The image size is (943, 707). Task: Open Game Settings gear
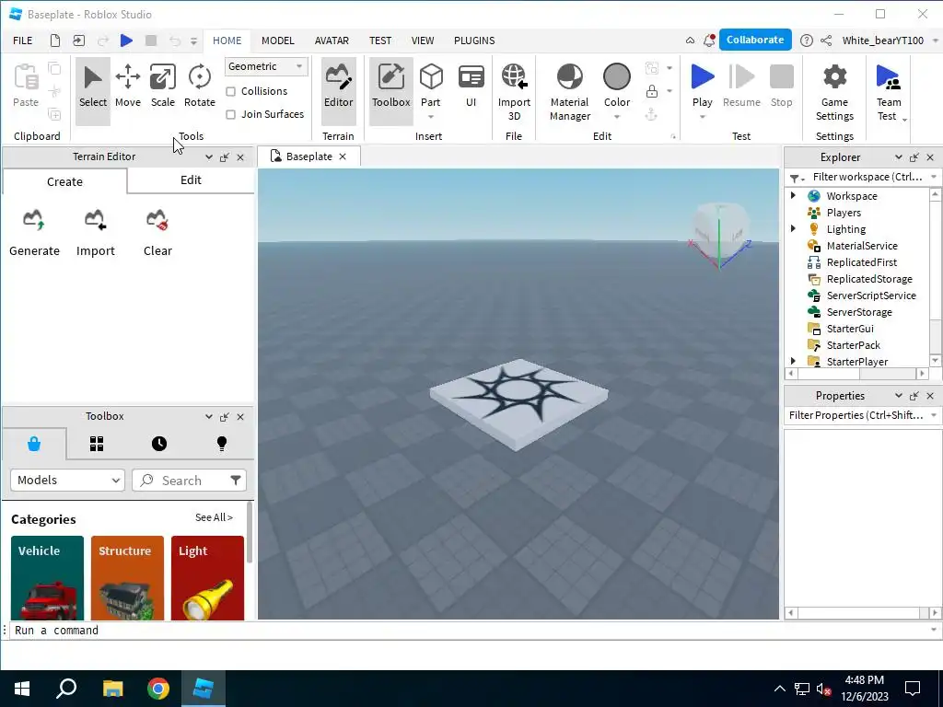(x=834, y=93)
